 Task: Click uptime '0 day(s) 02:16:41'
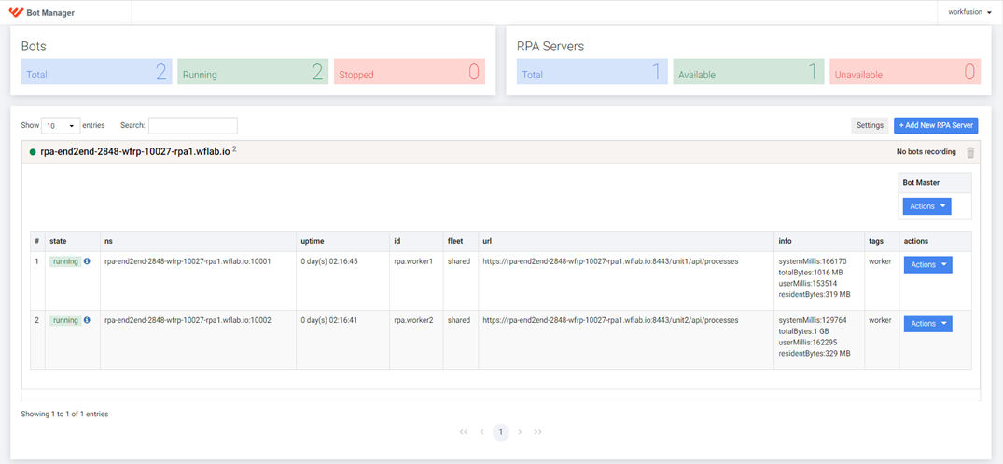[x=328, y=320]
